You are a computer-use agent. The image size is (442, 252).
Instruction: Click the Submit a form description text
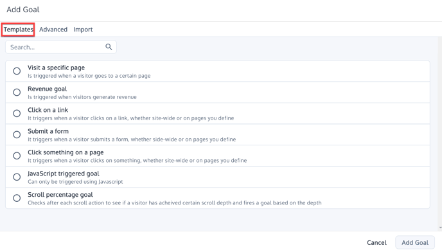[132, 139]
